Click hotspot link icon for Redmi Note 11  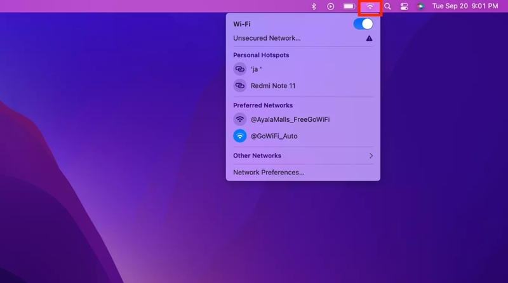(x=240, y=86)
